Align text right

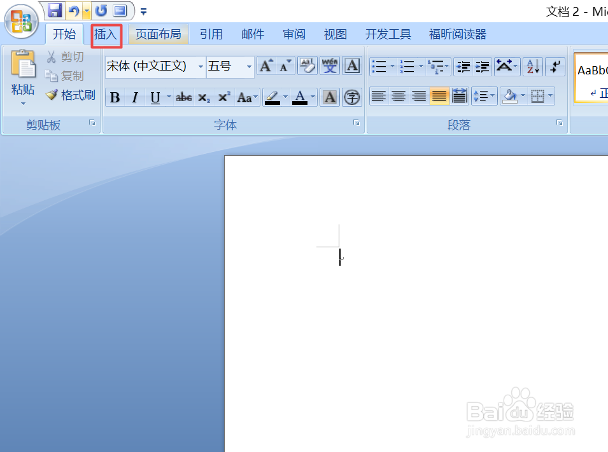pyautogui.click(x=419, y=96)
